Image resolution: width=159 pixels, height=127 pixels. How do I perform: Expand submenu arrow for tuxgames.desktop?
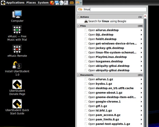pos(141,62)
